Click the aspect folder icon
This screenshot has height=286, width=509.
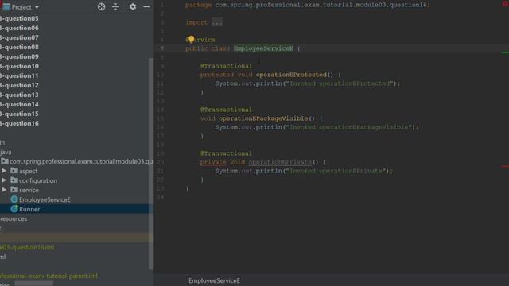(x=14, y=170)
